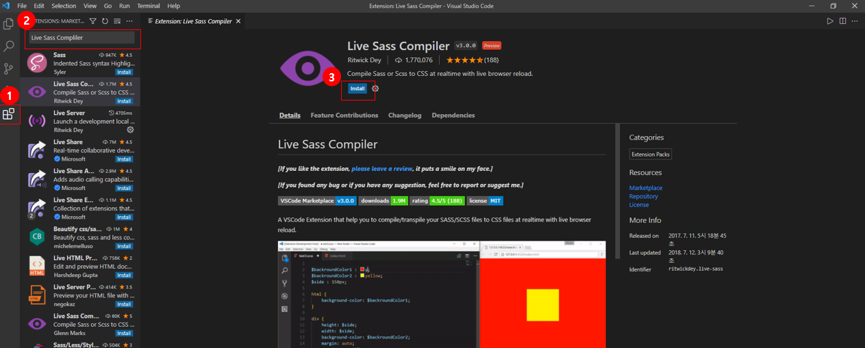Click the README demo screenshot image
The image size is (865, 348).
[442, 294]
